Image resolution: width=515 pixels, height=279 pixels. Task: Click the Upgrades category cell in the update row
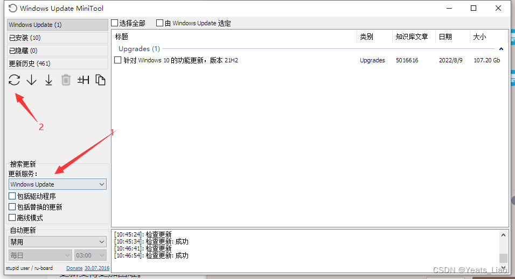tap(372, 60)
